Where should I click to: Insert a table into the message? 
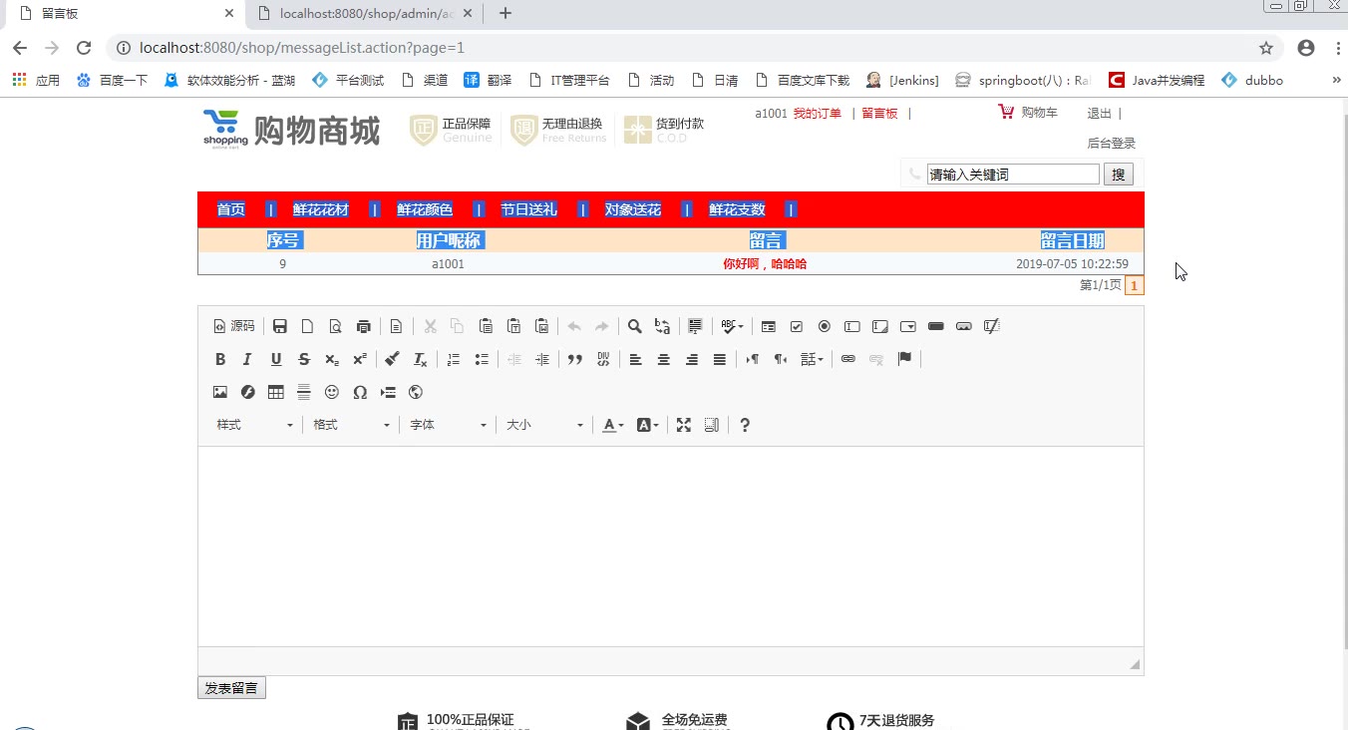[x=276, y=393]
